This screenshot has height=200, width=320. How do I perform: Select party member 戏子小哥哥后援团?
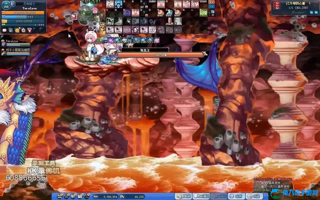click(x=15, y=52)
